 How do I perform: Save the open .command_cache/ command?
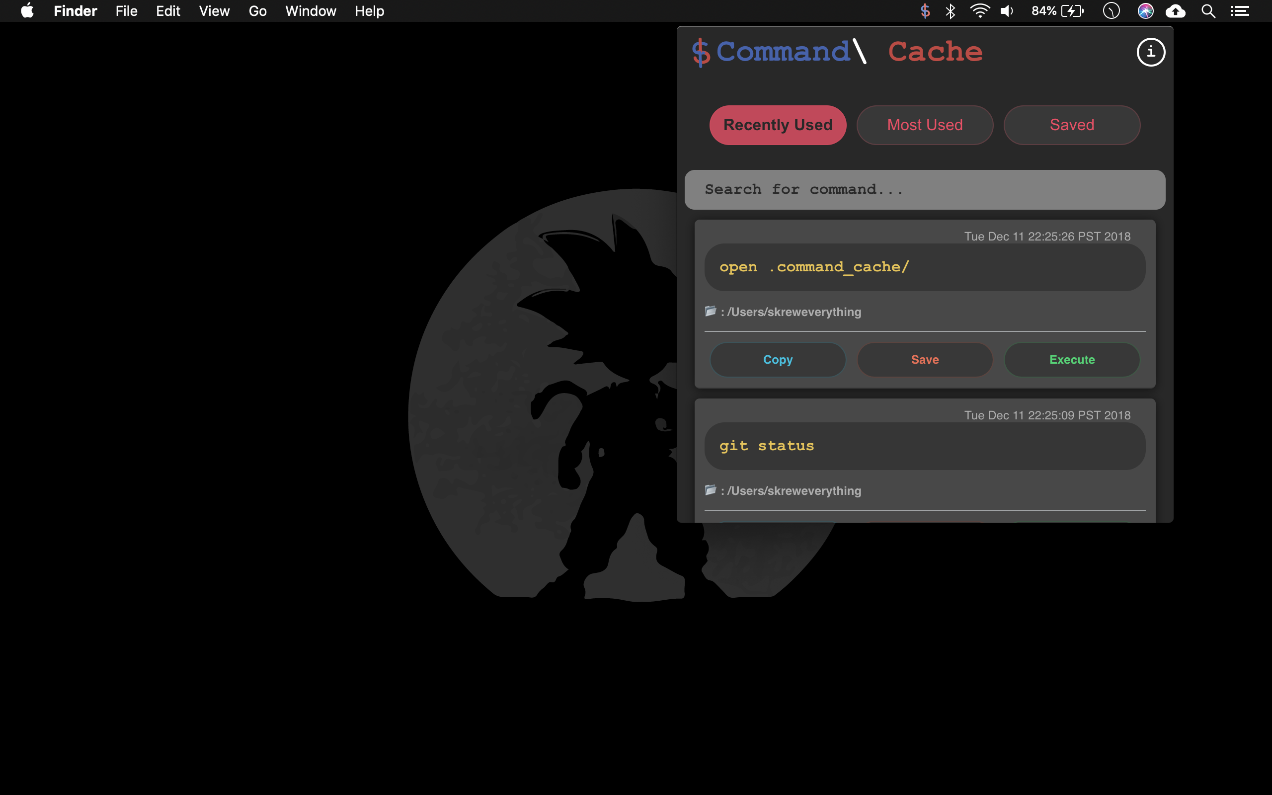pos(925,360)
